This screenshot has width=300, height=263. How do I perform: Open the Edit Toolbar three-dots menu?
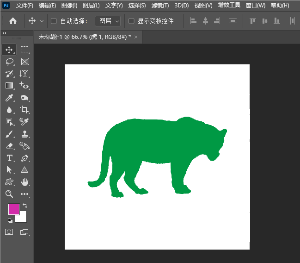pos(24,194)
